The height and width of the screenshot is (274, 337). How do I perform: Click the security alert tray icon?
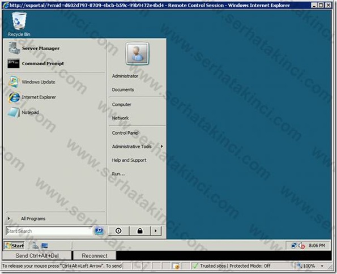click(302, 246)
